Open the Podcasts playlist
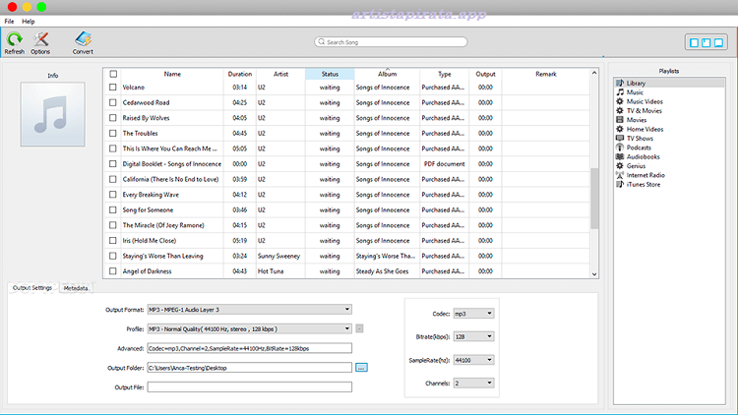 tap(638, 148)
